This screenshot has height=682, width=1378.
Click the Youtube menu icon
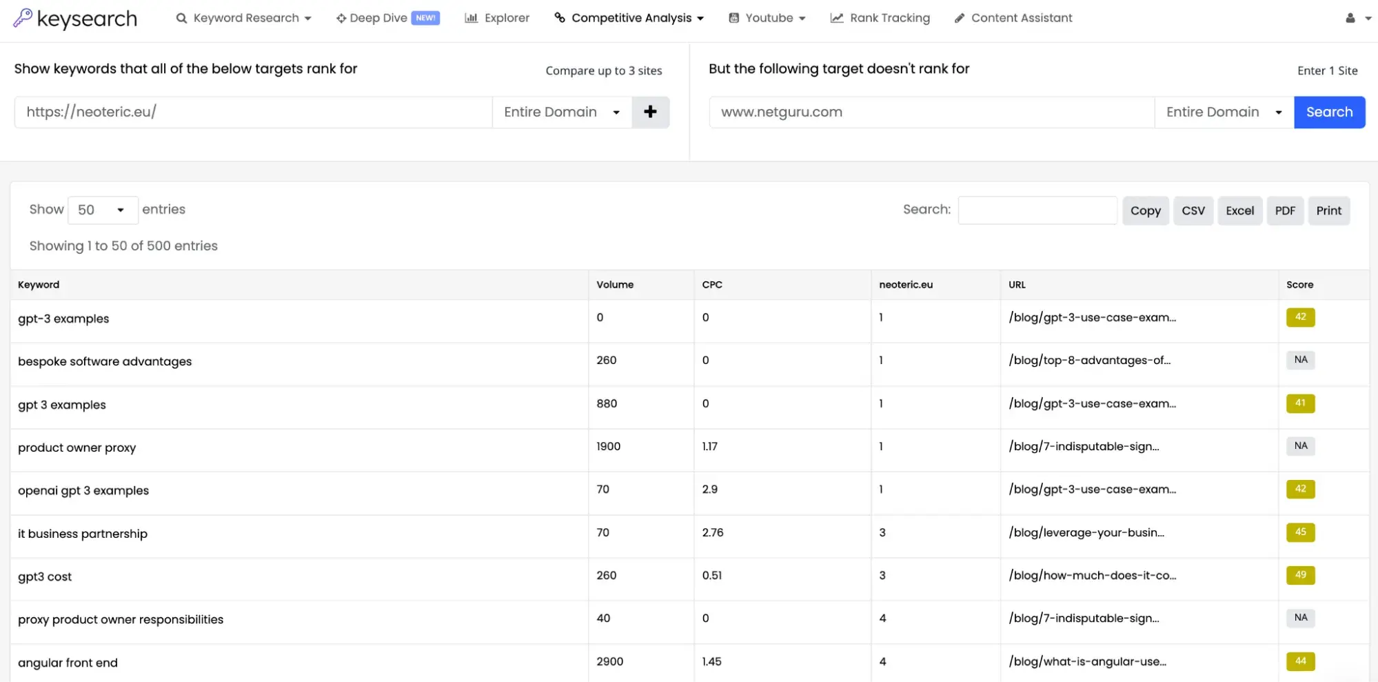coord(734,18)
